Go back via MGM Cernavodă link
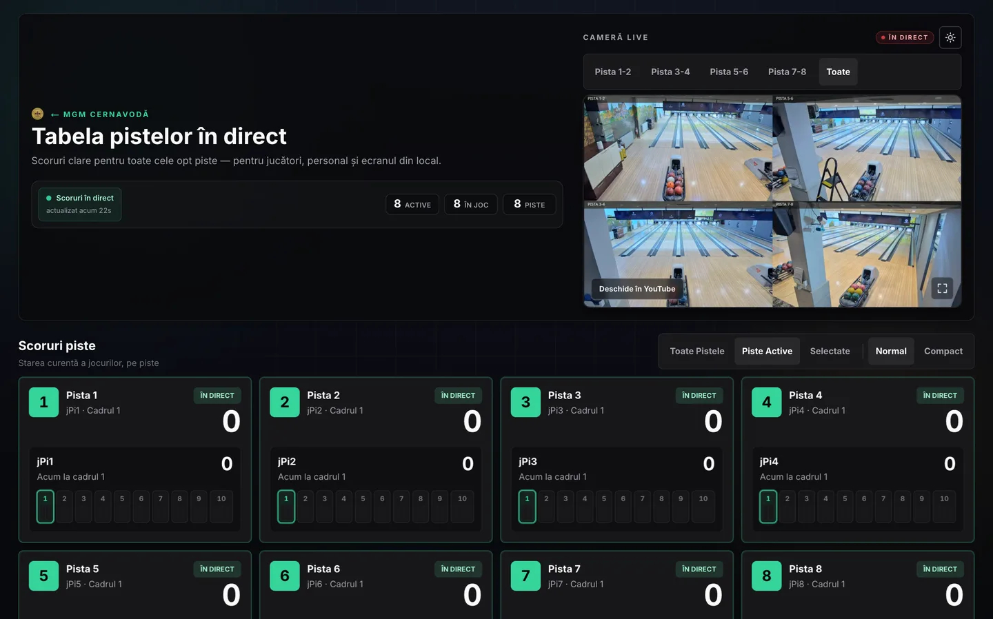 [x=99, y=114]
